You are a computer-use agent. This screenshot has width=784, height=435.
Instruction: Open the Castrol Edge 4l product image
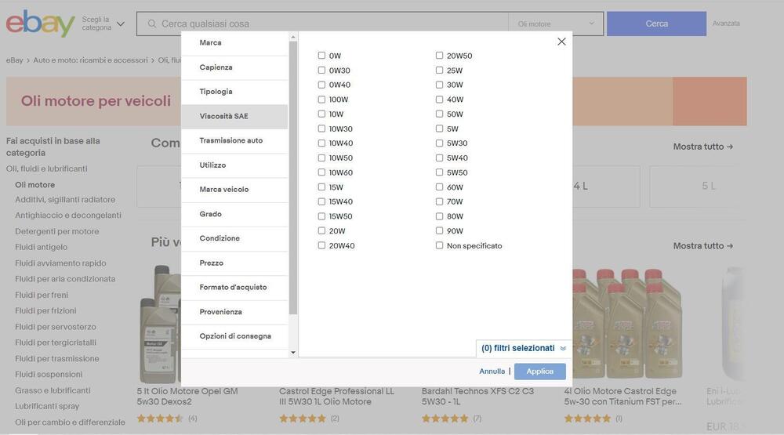point(627,323)
